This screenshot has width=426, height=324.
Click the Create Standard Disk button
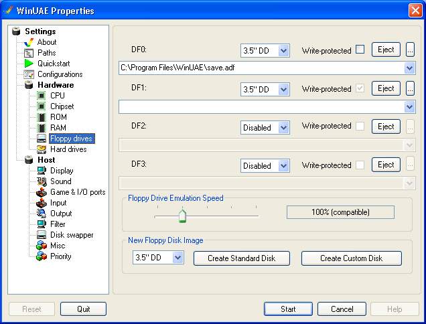tap(242, 258)
